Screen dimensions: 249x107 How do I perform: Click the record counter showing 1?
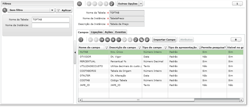(x=237, y=4)
